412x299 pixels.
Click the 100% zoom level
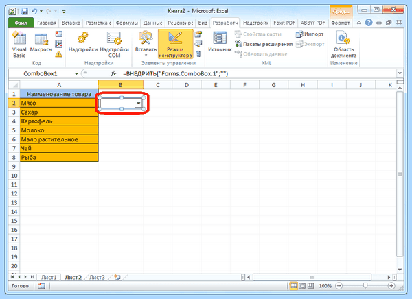tap(325, 286)
